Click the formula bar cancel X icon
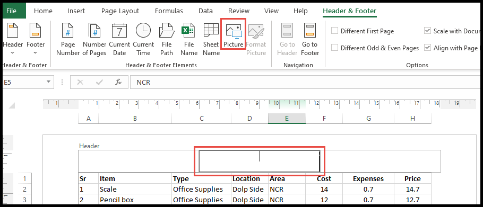 coord(80,82)
